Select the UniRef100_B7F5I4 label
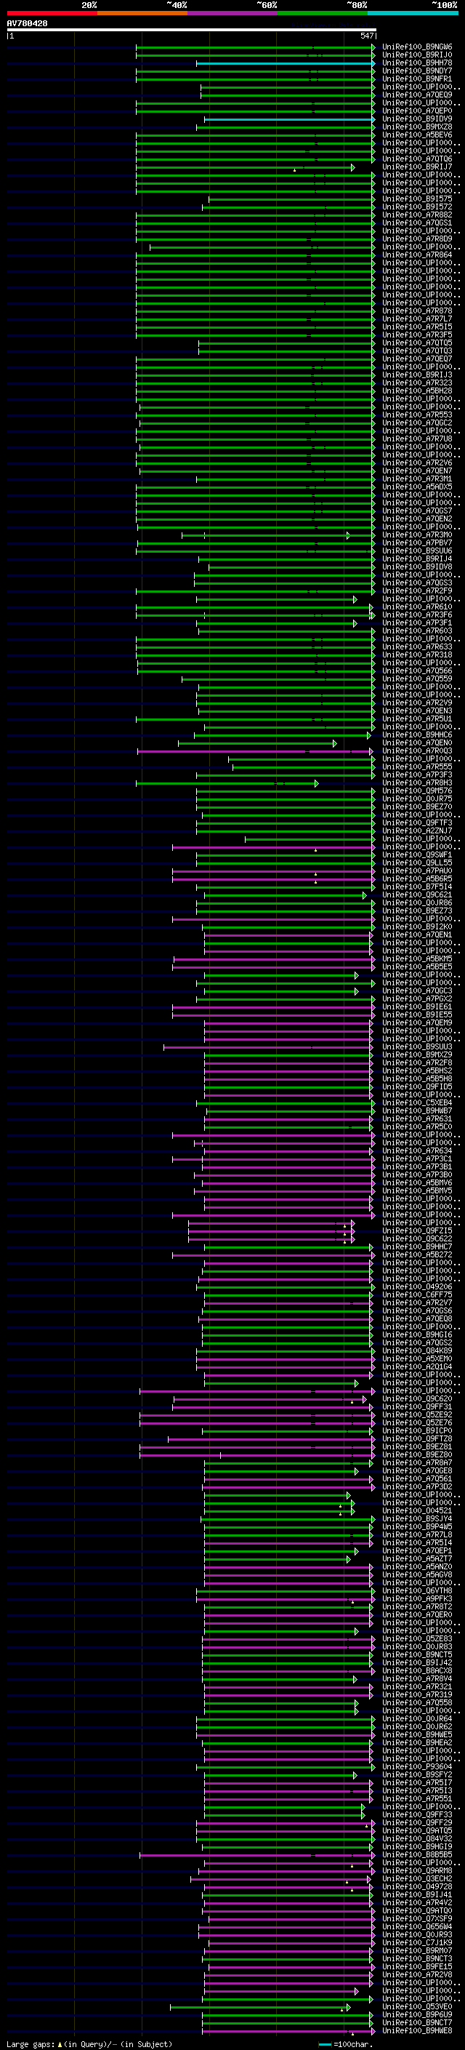 pos(417,887)
